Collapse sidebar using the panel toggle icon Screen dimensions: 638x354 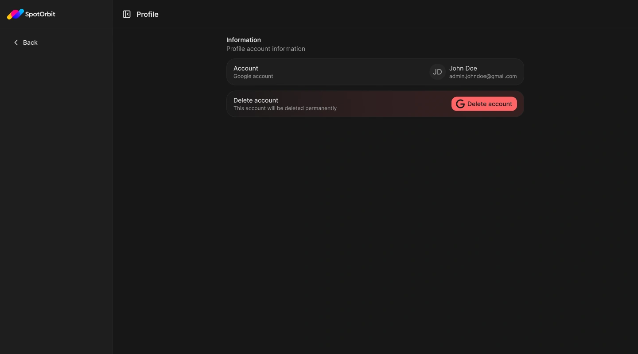click(x=127, y=14)
